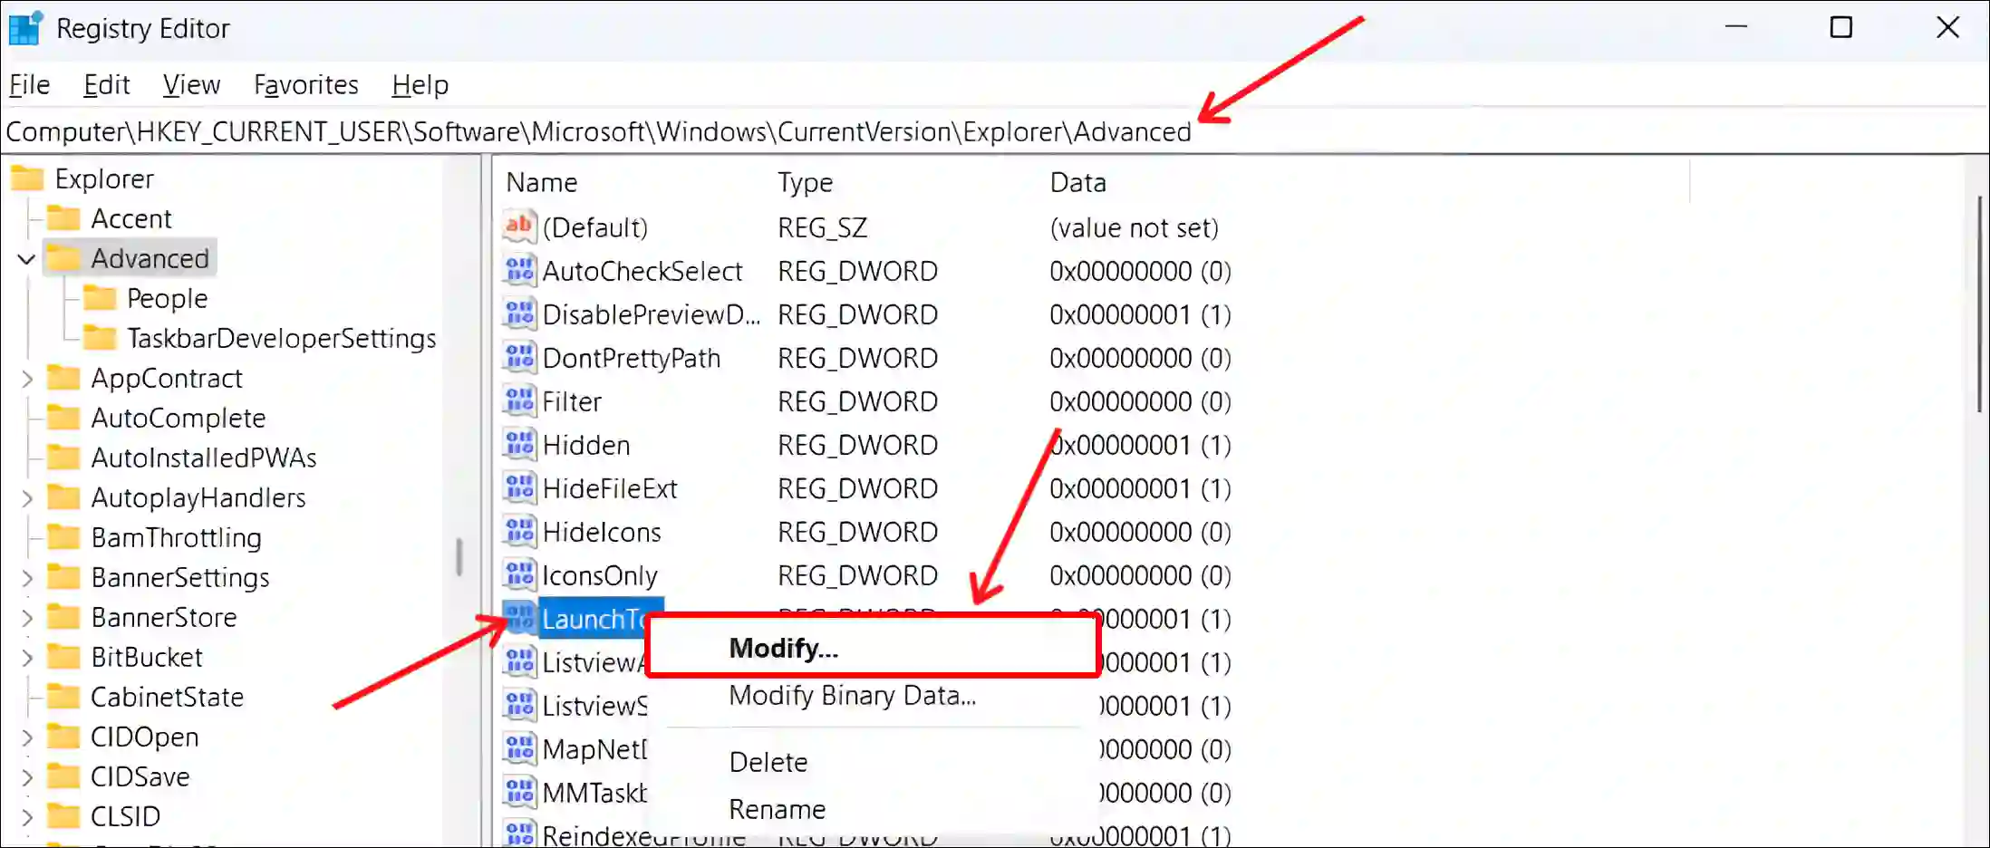Click the DontPrettyPath DWORD icon
This screenshot has height=848, width=1990.
(519, 357)
